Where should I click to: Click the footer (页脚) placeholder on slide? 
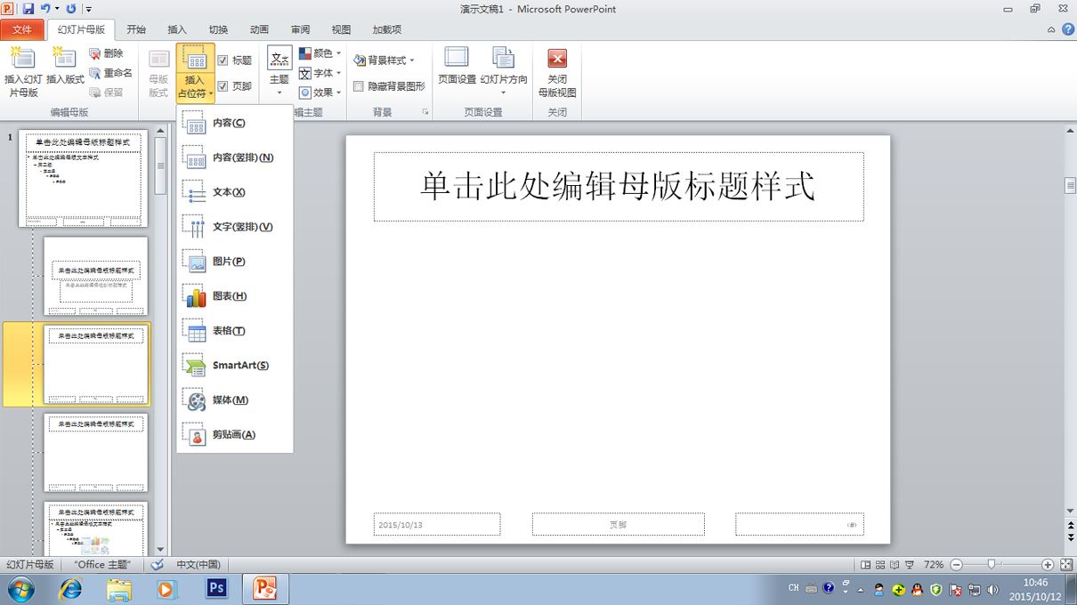click(x=619, y=524)
